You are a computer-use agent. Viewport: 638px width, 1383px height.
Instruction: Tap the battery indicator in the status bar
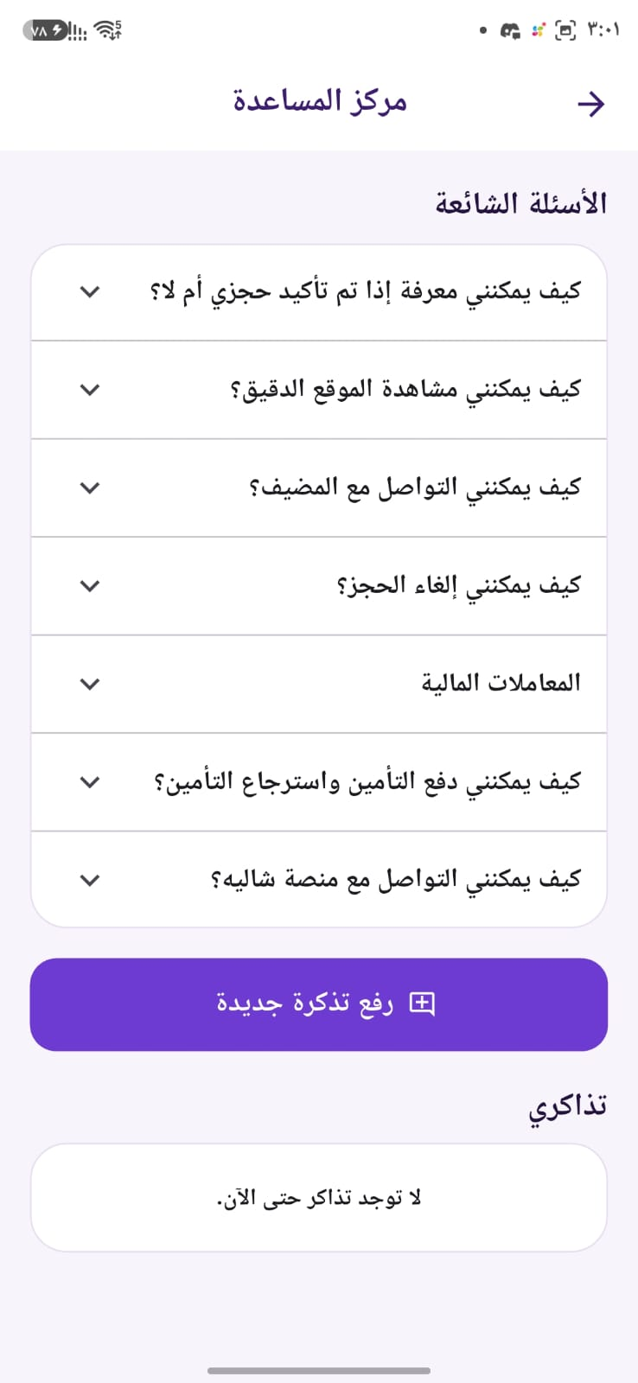tap(45, 31)
